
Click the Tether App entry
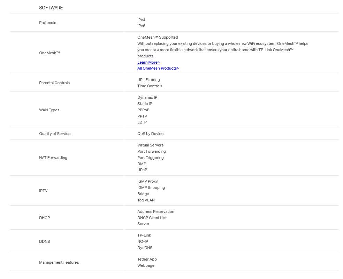147,260
